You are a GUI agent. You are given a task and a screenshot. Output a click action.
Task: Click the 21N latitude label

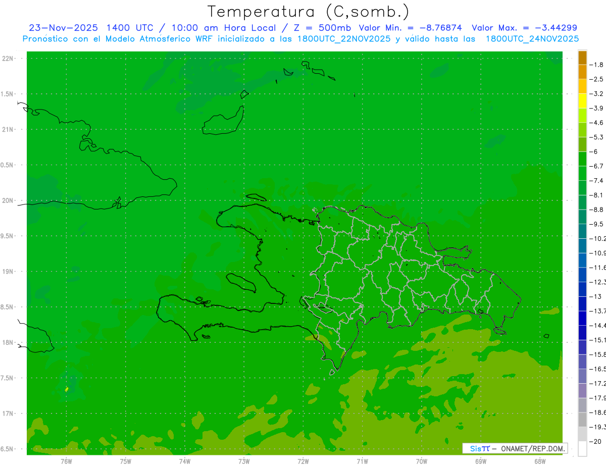click(x=9, y=130)
